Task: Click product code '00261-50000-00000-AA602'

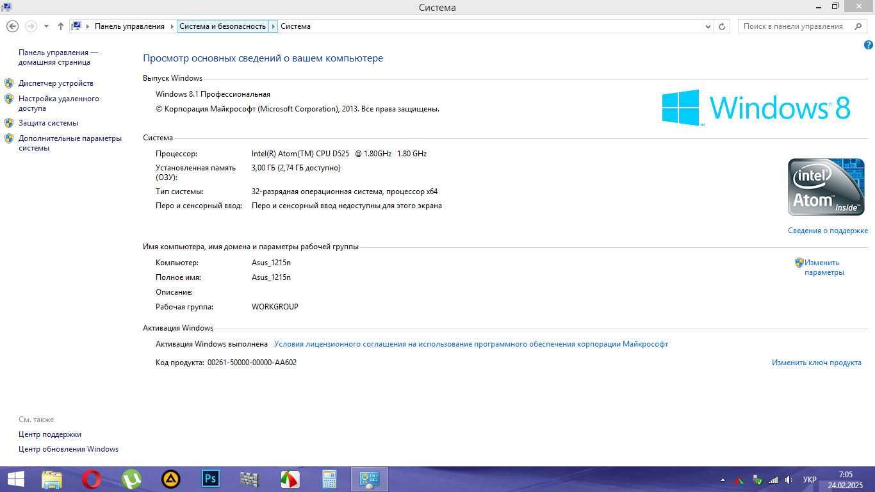Action: click(x=252, y=363)
